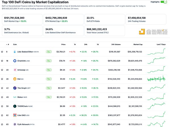Screen dimensions: 170x127
Task: Star the Lido DAO row
Action: coord(2,115)
